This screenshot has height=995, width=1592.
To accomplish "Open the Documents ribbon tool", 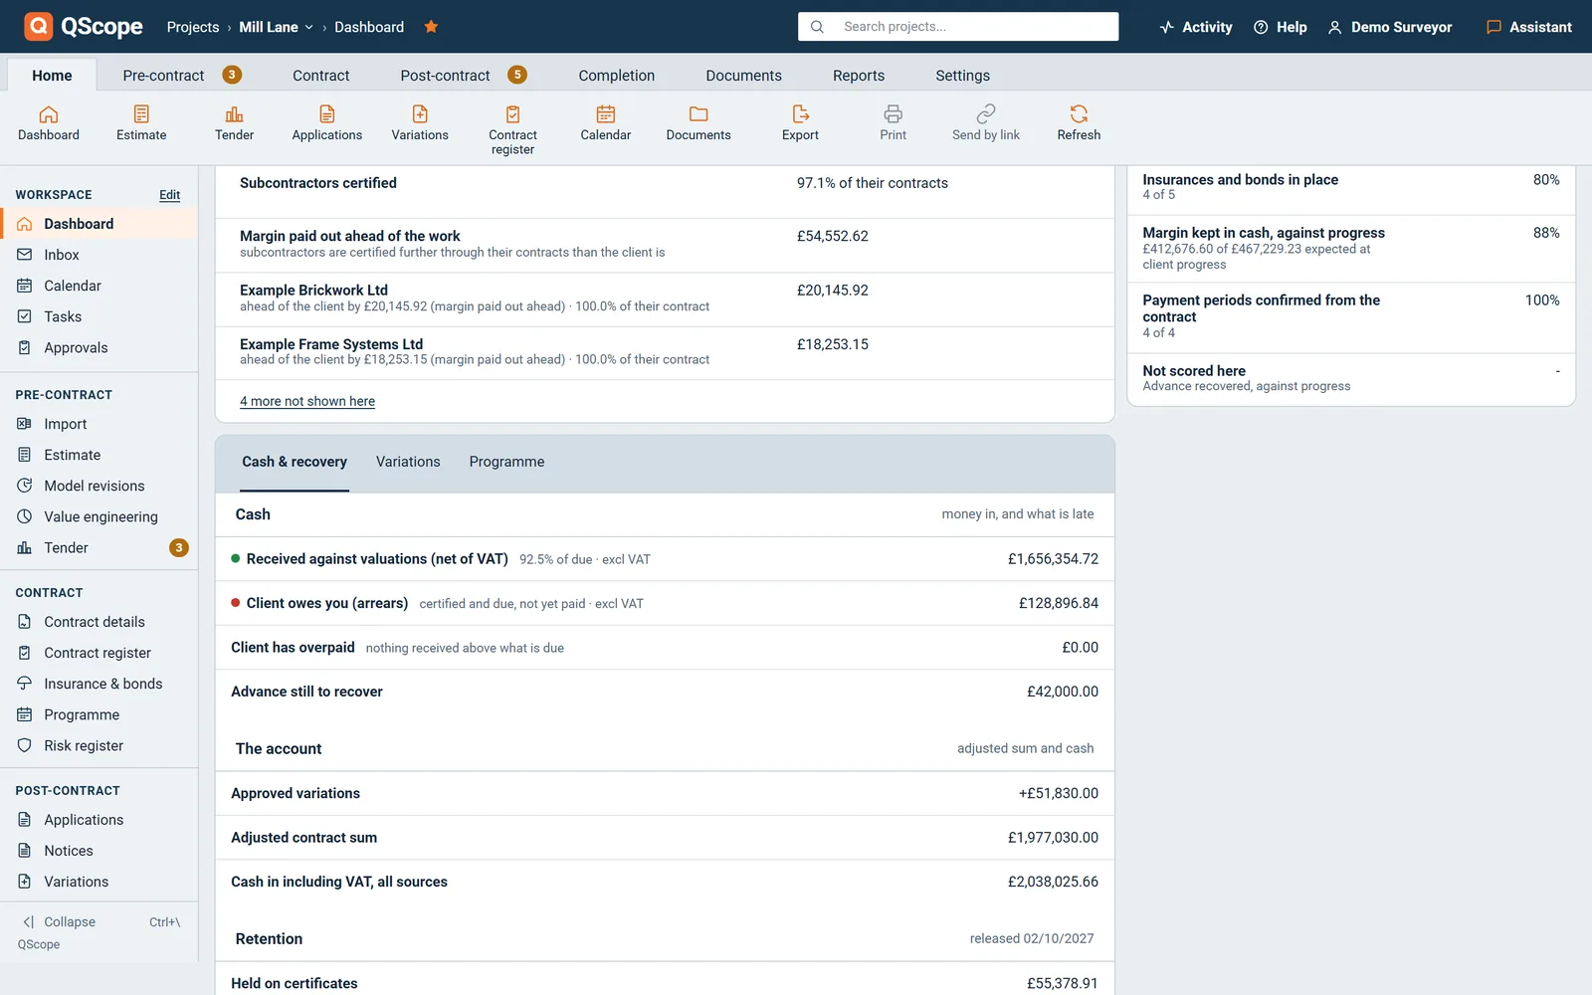I will 698,124.
